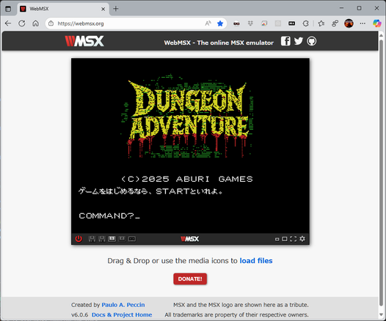386x321 pixels.
Task: Open WebMSX Facebook page icon
Action: click(x=285, y=41)
